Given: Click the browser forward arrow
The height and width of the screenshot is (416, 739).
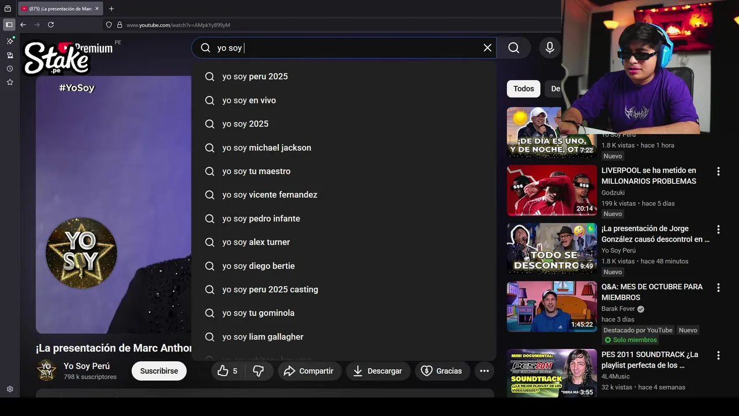Looking at the screenshot, I should point(37,25).
